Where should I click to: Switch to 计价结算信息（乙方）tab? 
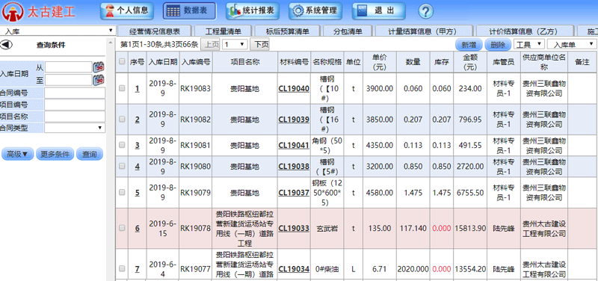coord(525,31)
